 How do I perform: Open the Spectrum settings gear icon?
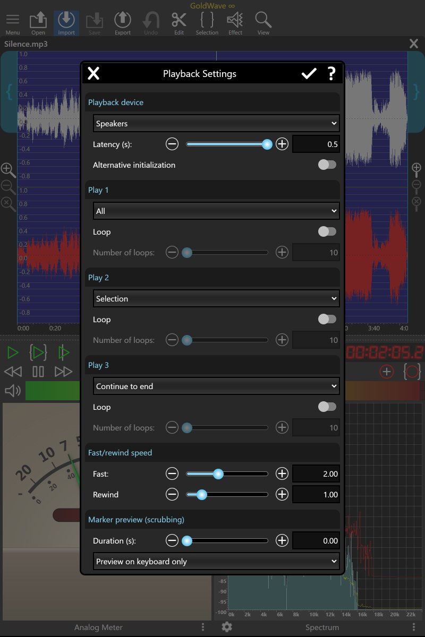click(x=227, y=627)
